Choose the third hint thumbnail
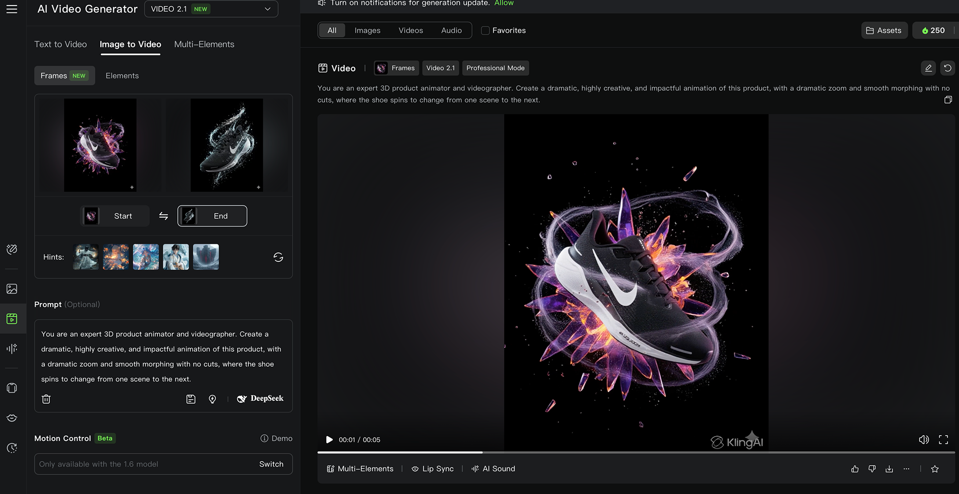This screenshot has width=959, height=494. coord(146,257)
